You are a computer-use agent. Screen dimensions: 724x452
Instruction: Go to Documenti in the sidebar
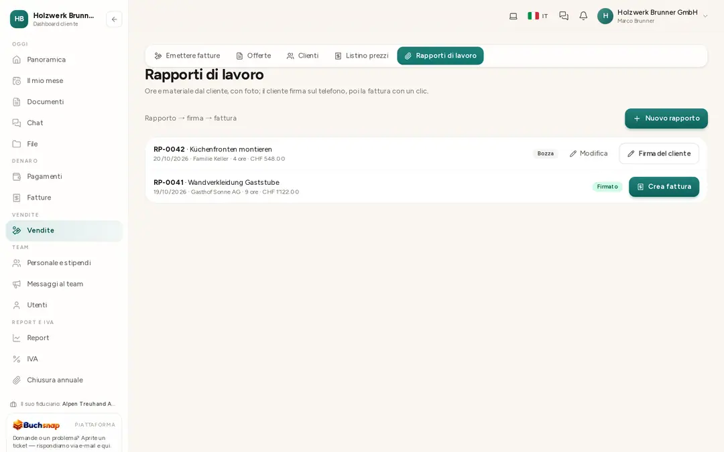64,102
